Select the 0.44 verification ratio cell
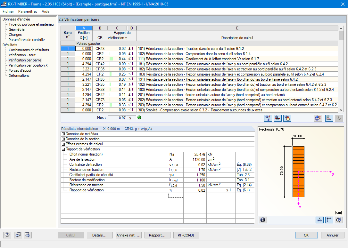Viewport: 348px width, 248px height. (117, 59)
